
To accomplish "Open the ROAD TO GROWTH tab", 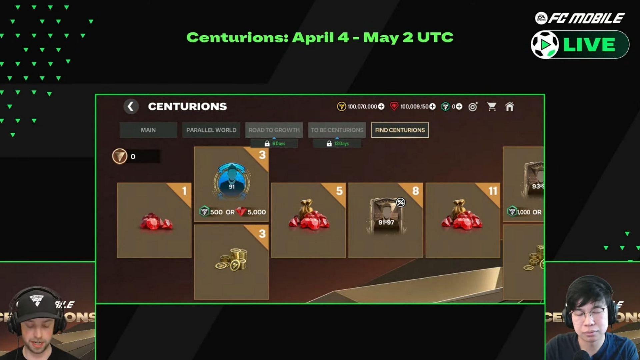I will coord(274,130).
